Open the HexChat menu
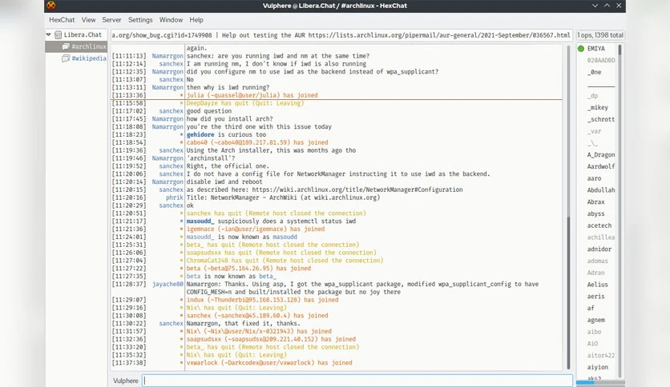670x387 pixels. (62, 20)
